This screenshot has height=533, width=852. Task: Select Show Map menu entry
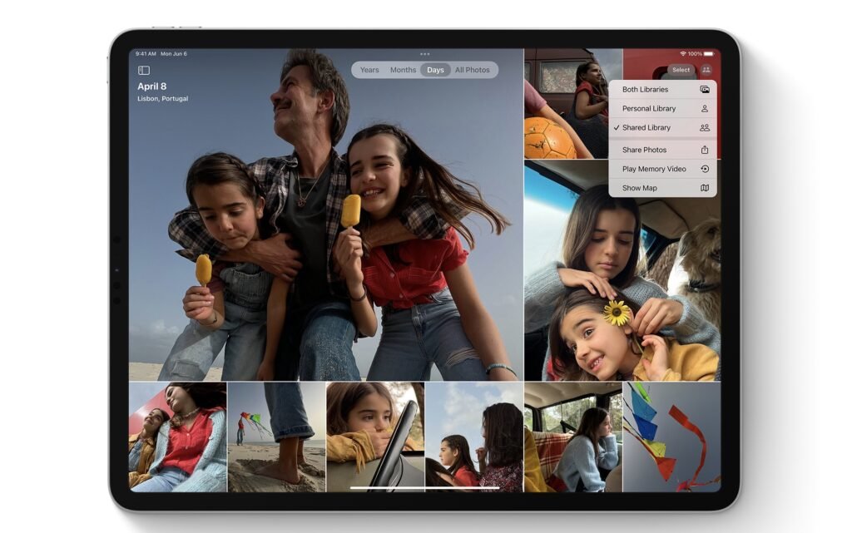(662, 188)
